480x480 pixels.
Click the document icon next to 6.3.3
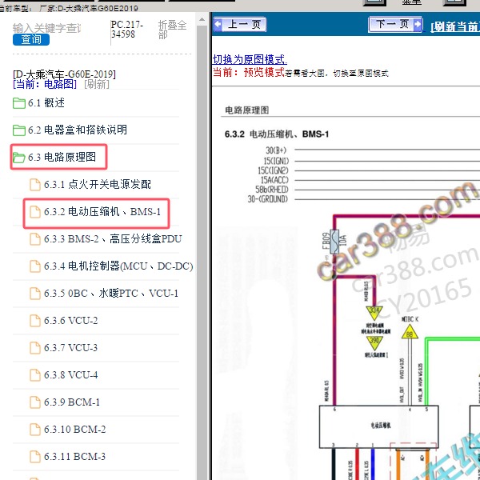coord(35,239)
